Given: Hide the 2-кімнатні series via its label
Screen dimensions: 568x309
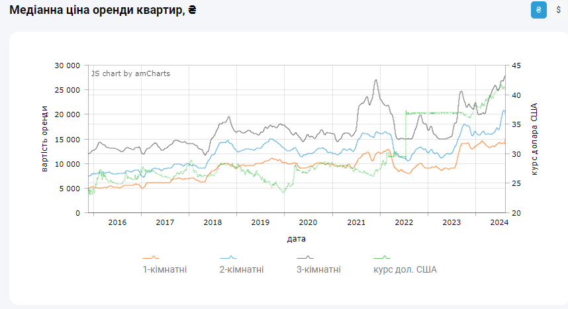Looking at the screenshot, I should point(242,270).
